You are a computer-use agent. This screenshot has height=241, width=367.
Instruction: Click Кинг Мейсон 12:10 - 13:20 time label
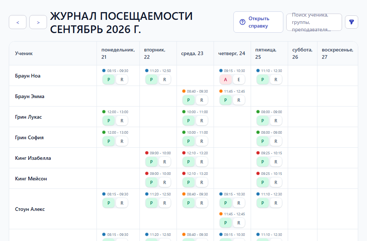pos(197,173)
